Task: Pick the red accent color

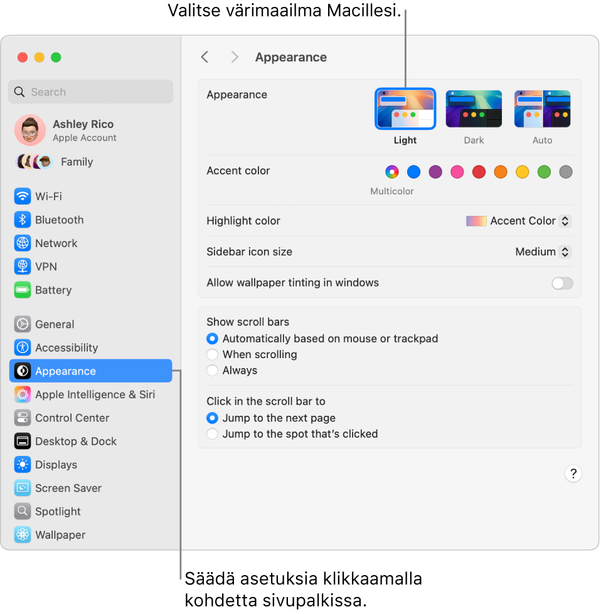Action: (x=479, y=172)
